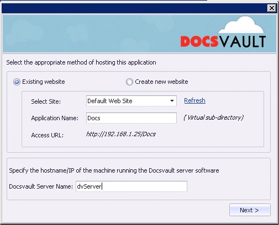Click the '( Virtual sub-directory)' hint text

point(214,117)
